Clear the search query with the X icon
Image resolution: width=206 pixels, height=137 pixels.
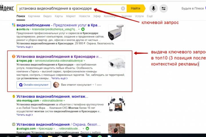123,9
